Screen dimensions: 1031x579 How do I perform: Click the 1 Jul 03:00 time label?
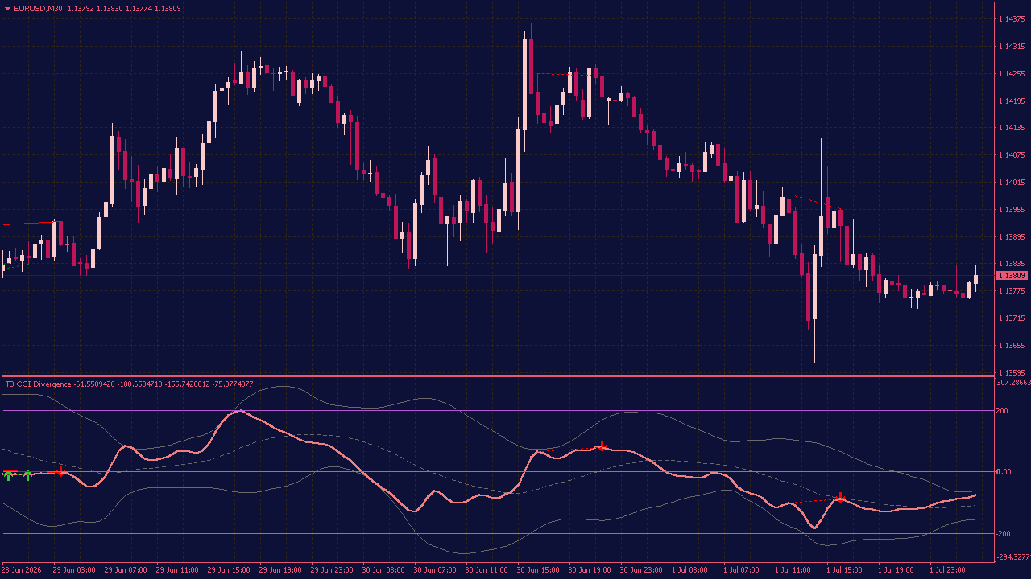click(x=690, y=569)
